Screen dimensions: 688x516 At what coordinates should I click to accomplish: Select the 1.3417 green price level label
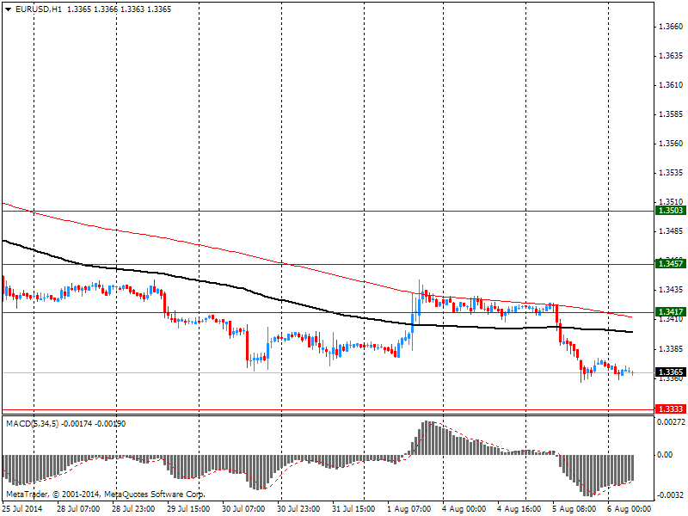click(671, 312)
